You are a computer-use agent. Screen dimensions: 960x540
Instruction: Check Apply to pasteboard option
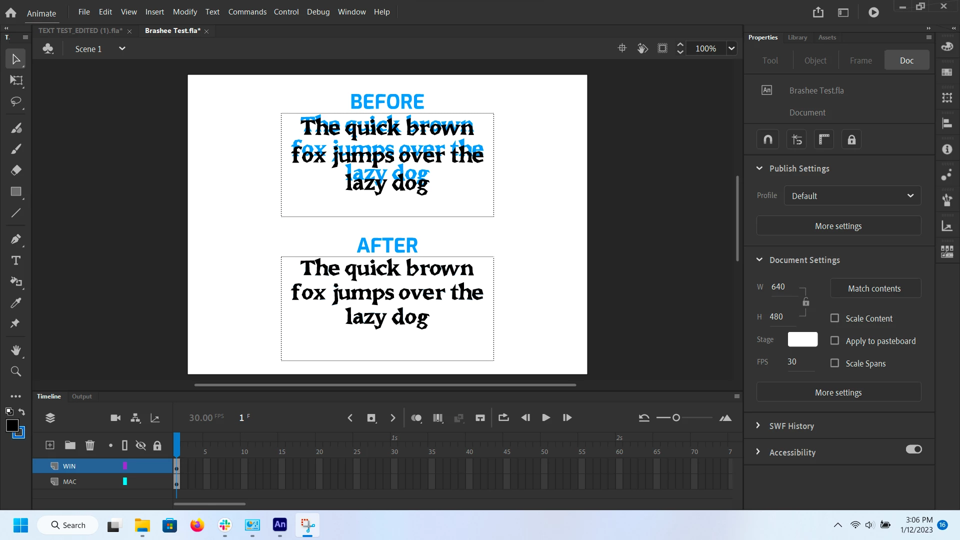(x=834, y=340)
